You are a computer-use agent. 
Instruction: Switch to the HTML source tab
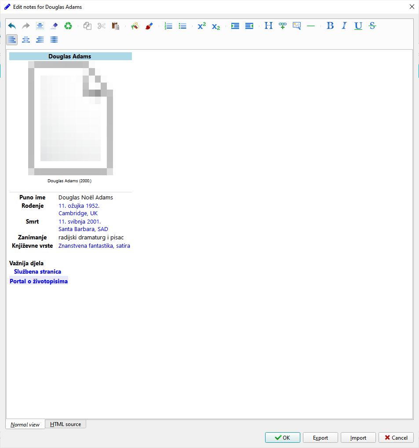click(66, 424)
